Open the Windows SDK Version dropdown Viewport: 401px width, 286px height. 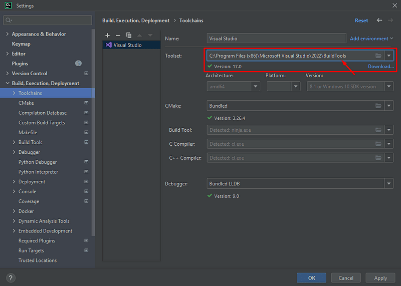click(x=389, y=86)
